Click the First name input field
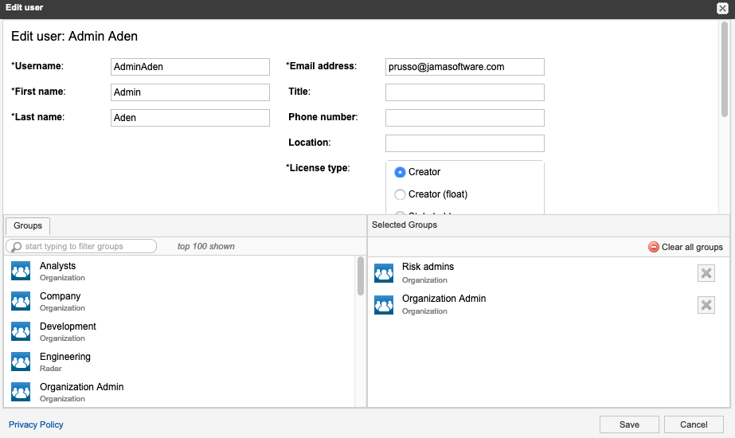 (190, 92)
